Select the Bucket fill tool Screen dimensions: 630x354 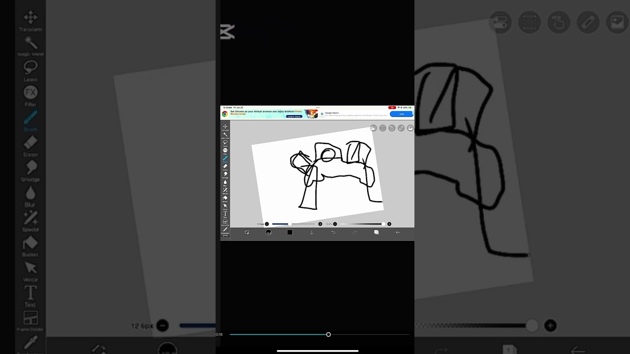[225, 198]
